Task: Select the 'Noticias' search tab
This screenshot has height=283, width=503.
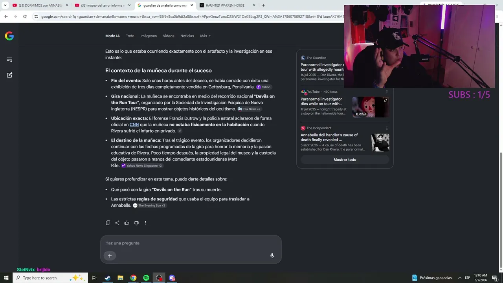Action: pyautogui.click(x=187, y=36)
